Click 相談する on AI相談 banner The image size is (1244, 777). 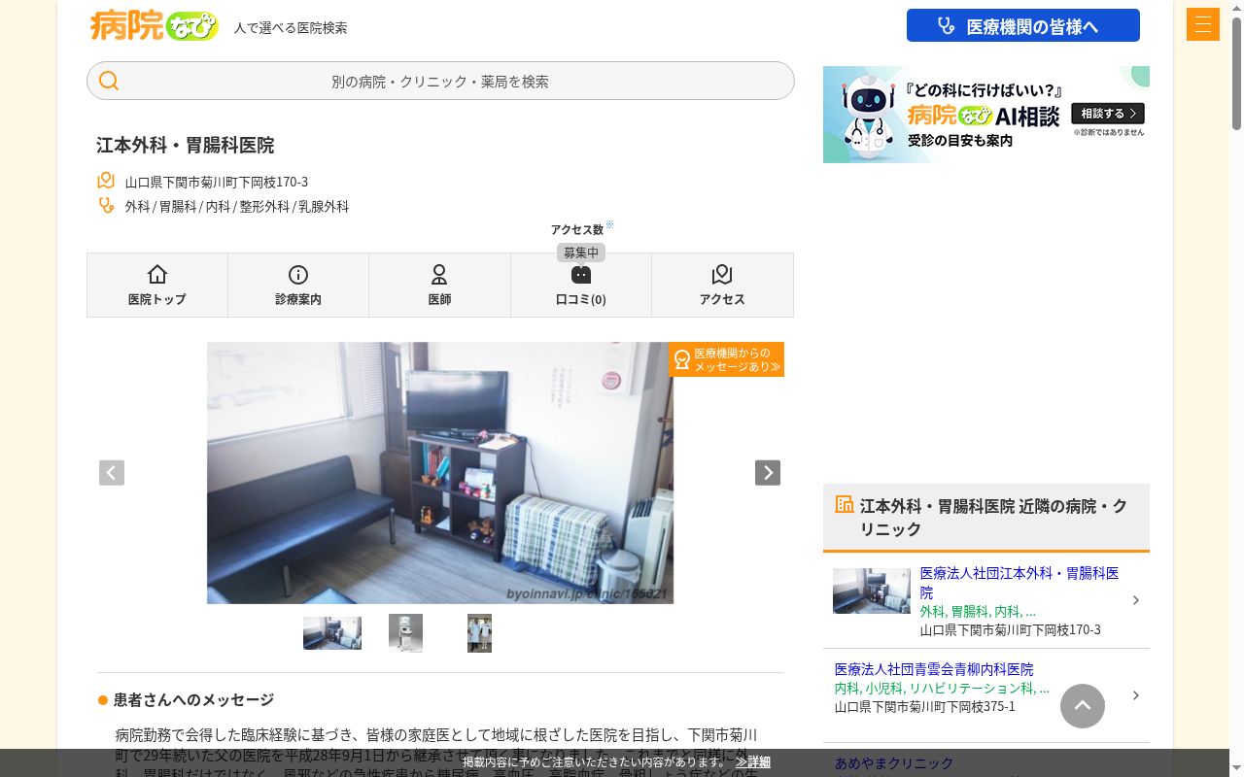click(x=1108, y=114)
